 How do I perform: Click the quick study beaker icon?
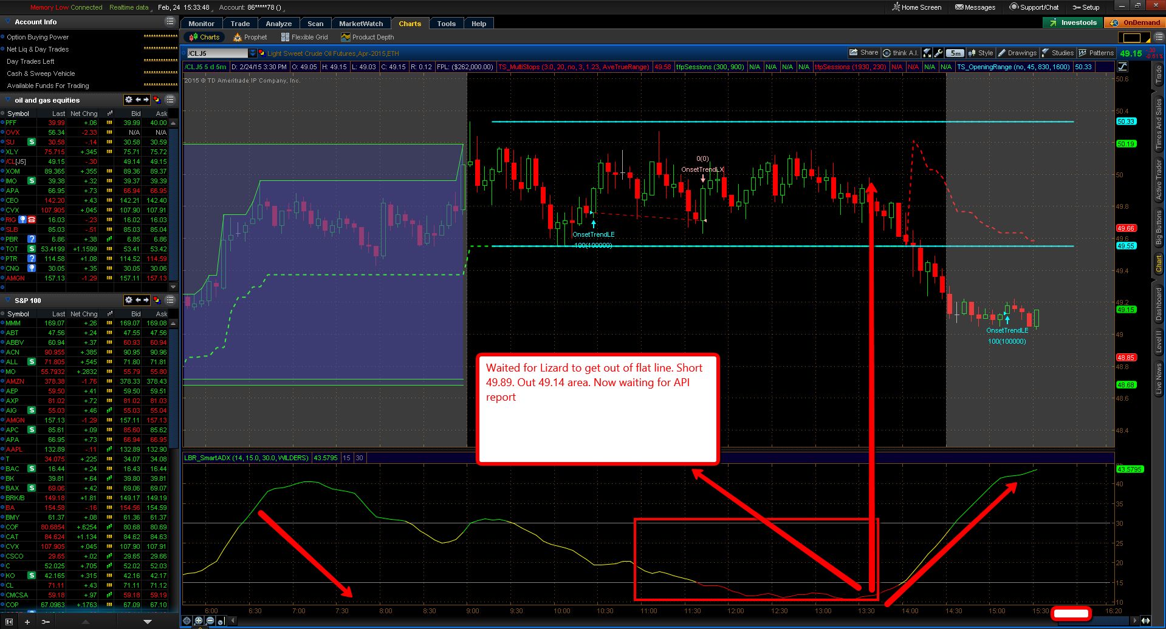[927, 53]
